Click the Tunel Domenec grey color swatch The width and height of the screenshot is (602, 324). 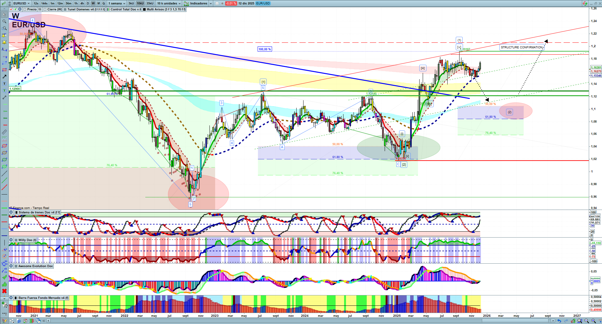coord(65,9)
